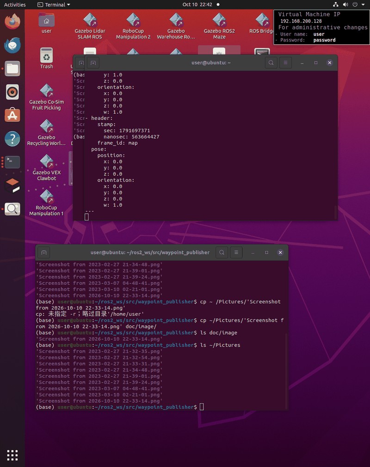Click the volume icon in top bar
The image size is (370, 467).
[345, 5]
